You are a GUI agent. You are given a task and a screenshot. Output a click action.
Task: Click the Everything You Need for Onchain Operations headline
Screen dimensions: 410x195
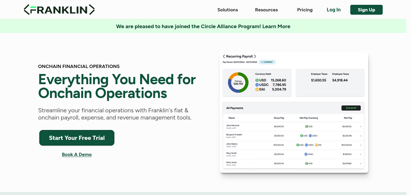(117, 86)
